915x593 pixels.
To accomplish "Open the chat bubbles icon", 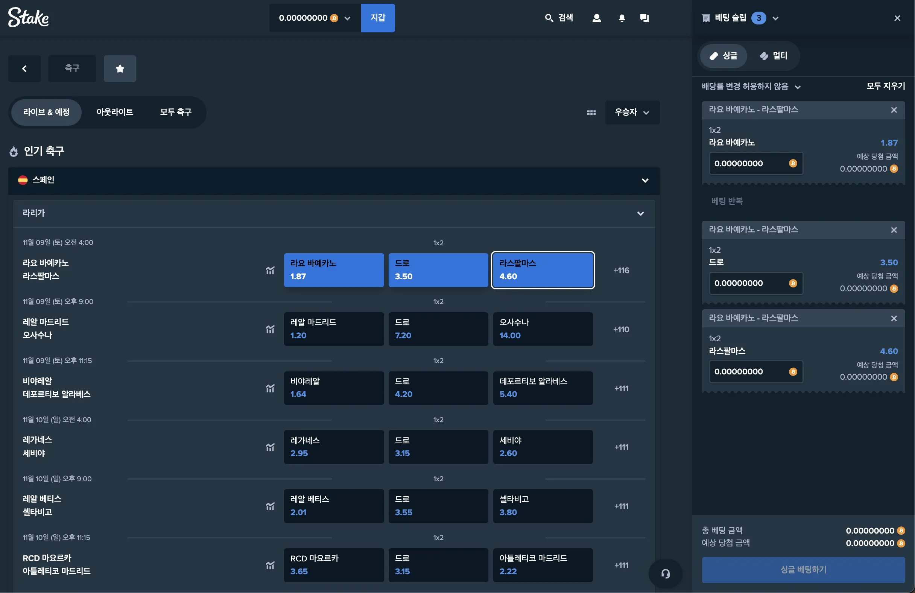I will pyautogui.click(x=644, y=18).
